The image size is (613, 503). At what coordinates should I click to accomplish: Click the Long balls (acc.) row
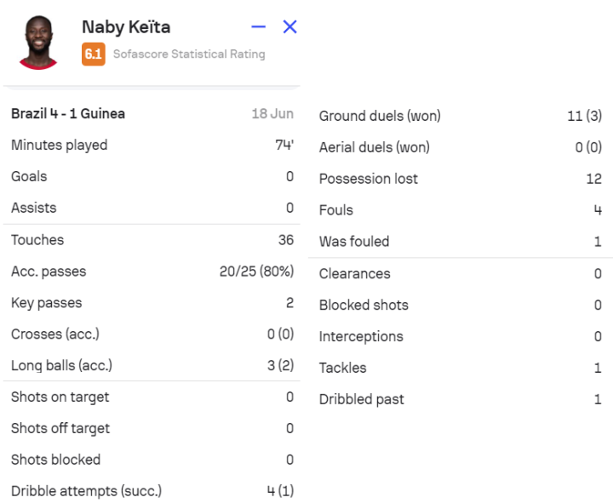click(152, 366)
